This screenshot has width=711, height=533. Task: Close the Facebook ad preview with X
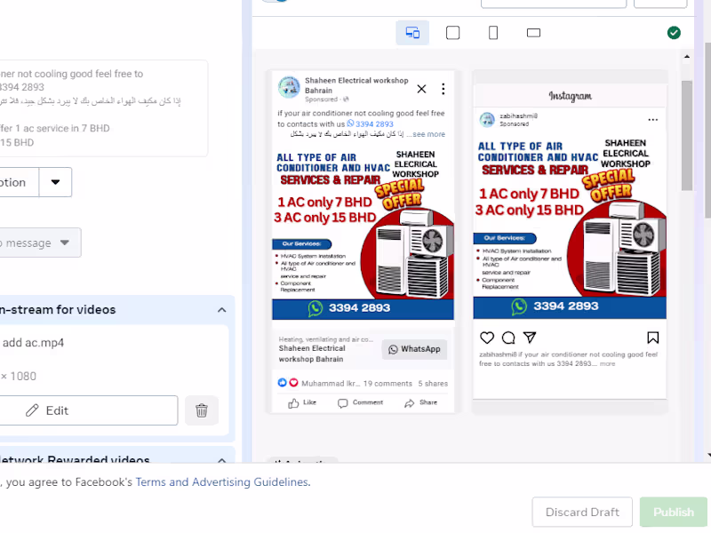pos(421,89)
